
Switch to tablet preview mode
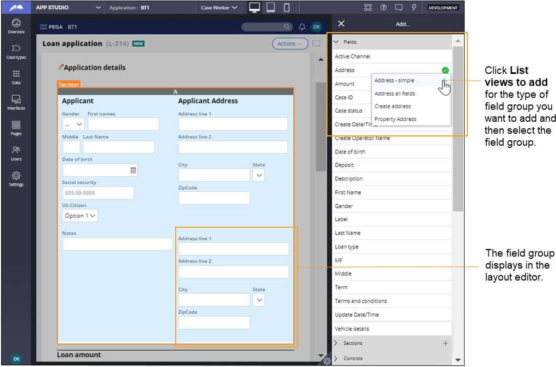pyautogui.click(x=270, y=8)
